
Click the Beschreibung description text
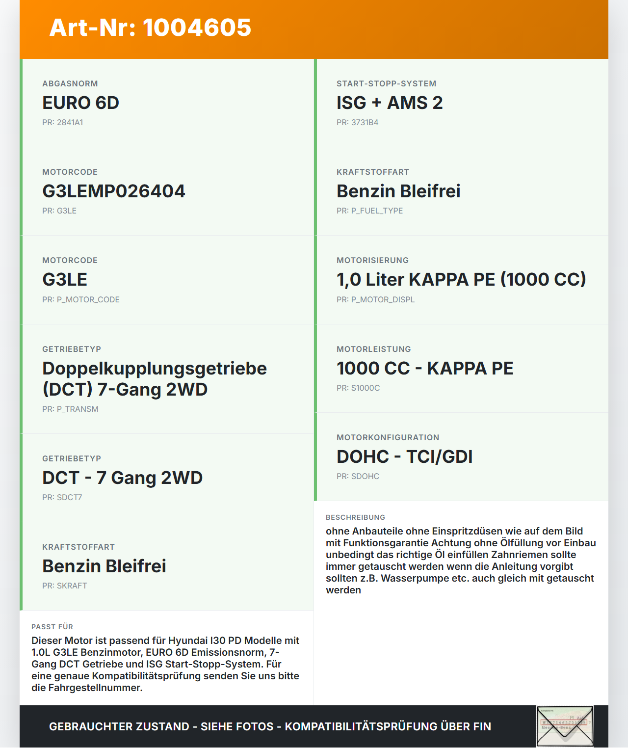tap(461, 561)
